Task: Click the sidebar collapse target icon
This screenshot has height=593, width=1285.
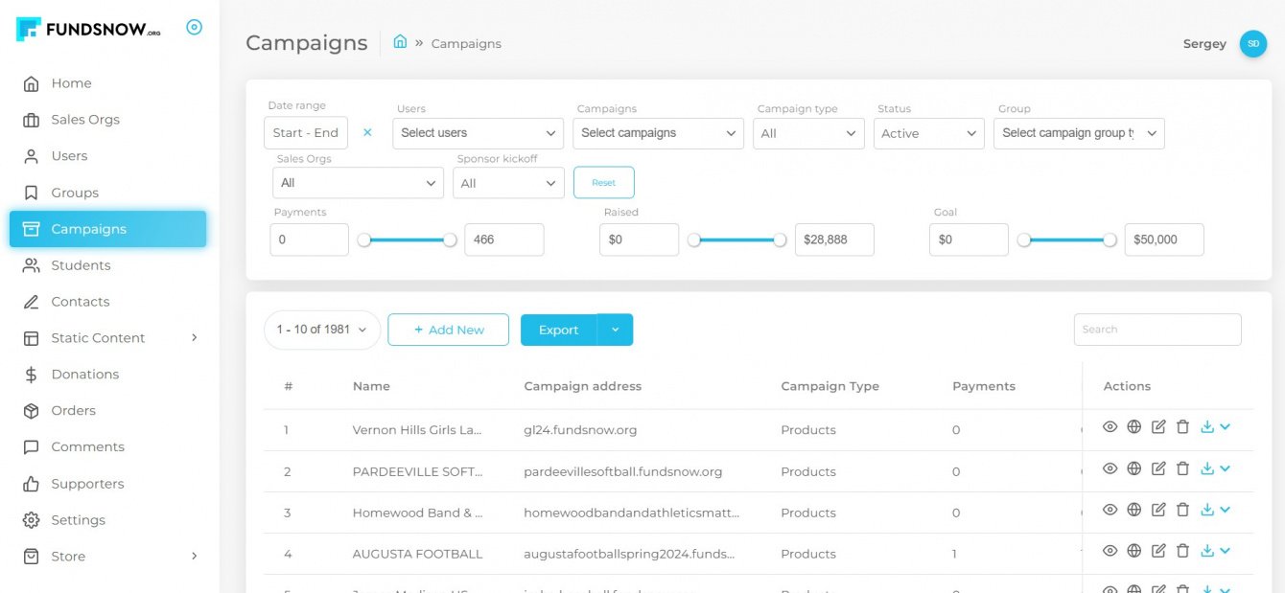Action: [x=194, y=28]
